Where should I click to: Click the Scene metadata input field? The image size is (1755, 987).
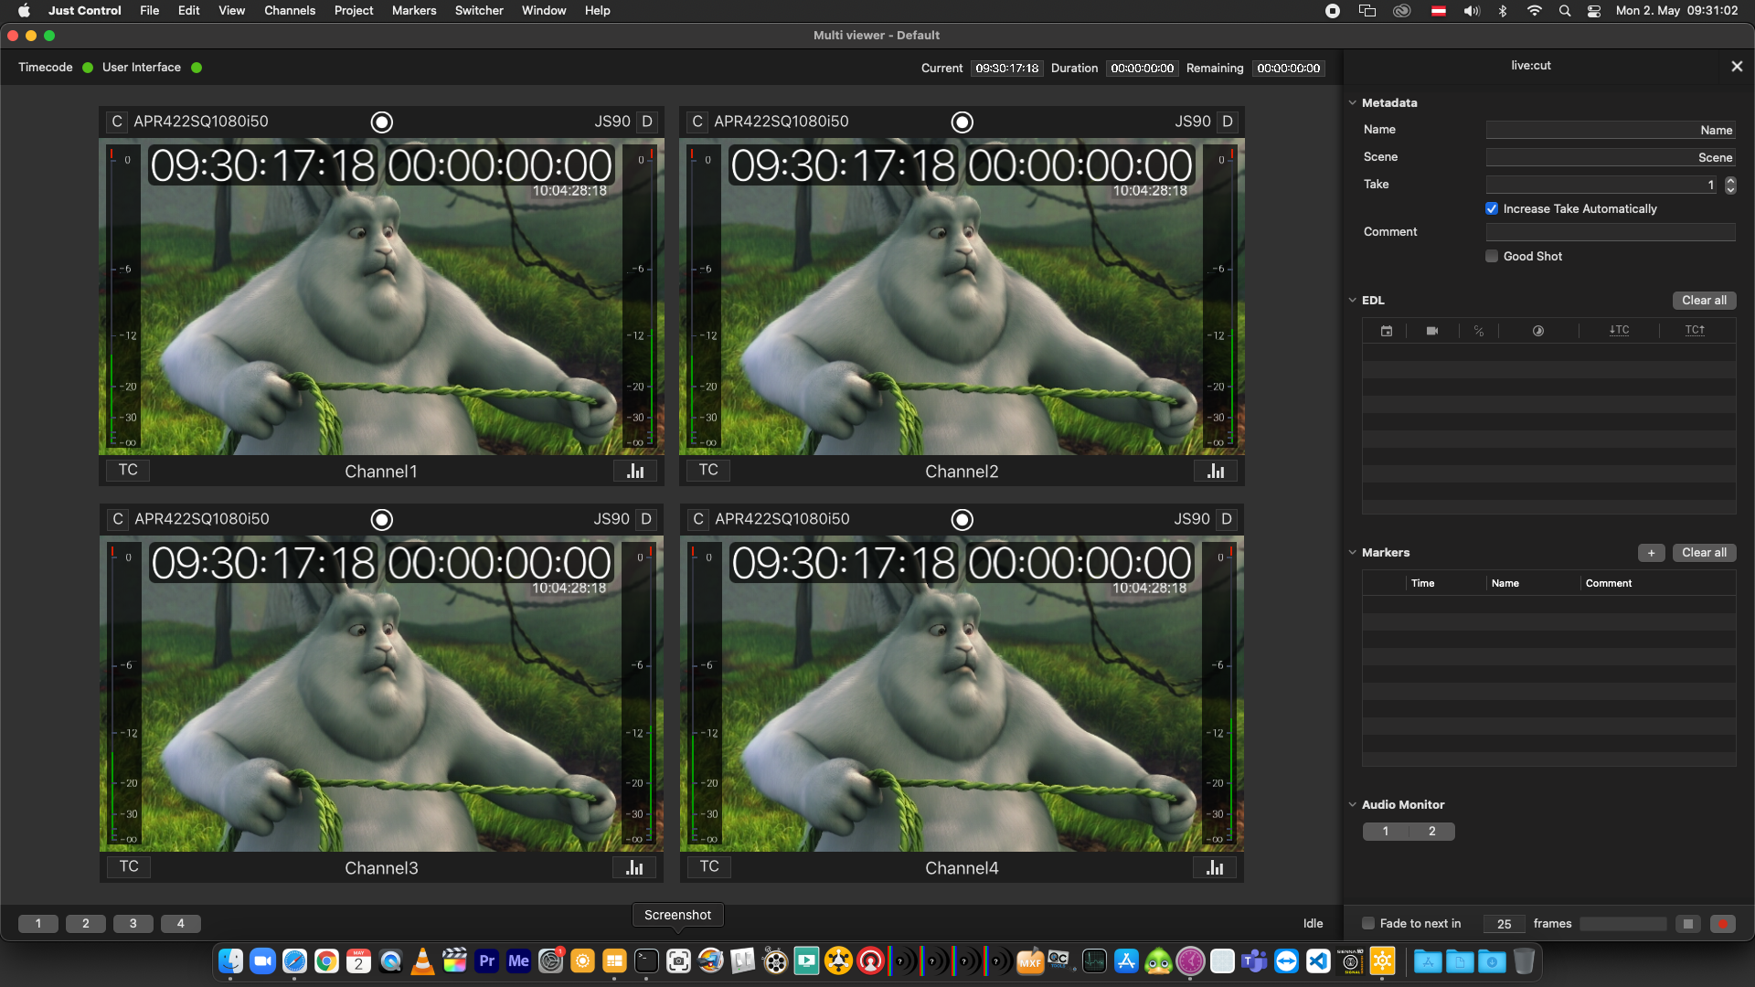click(x=1611, y=157)
